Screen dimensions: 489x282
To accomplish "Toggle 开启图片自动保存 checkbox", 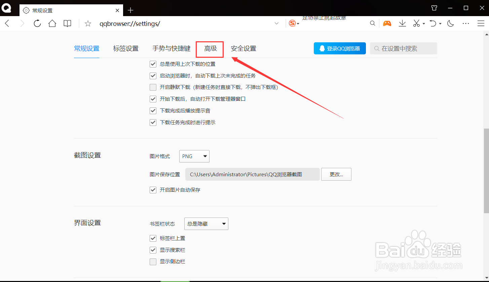I will point(153,190).
